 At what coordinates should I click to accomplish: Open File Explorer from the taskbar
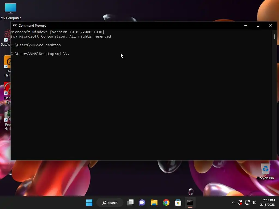154,202
